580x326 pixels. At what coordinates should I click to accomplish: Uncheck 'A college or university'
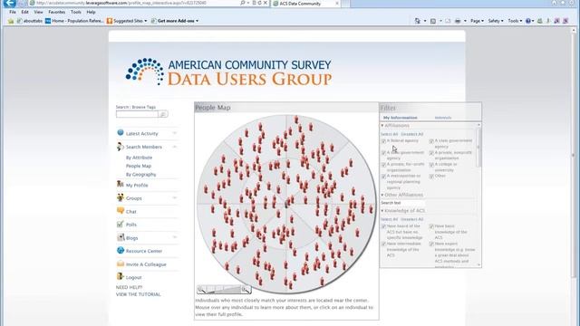click(431, 165)
